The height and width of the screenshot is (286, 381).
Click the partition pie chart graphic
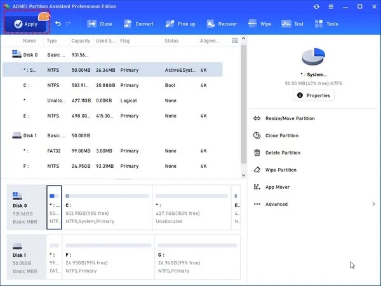314,57
